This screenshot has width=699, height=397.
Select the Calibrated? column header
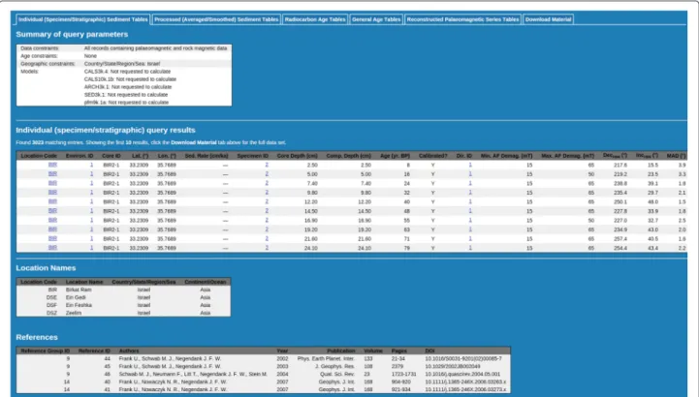coord(432,156)
